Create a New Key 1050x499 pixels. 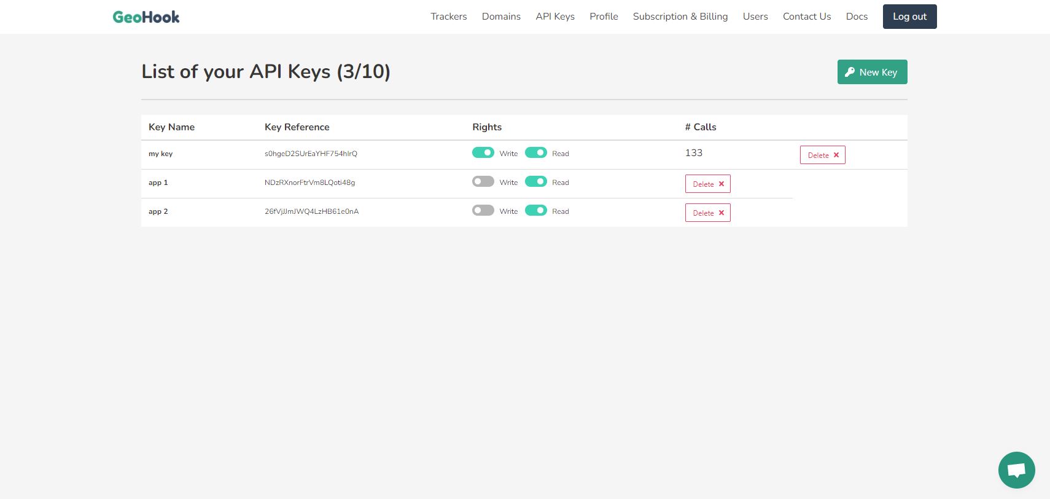coord(873,72)
